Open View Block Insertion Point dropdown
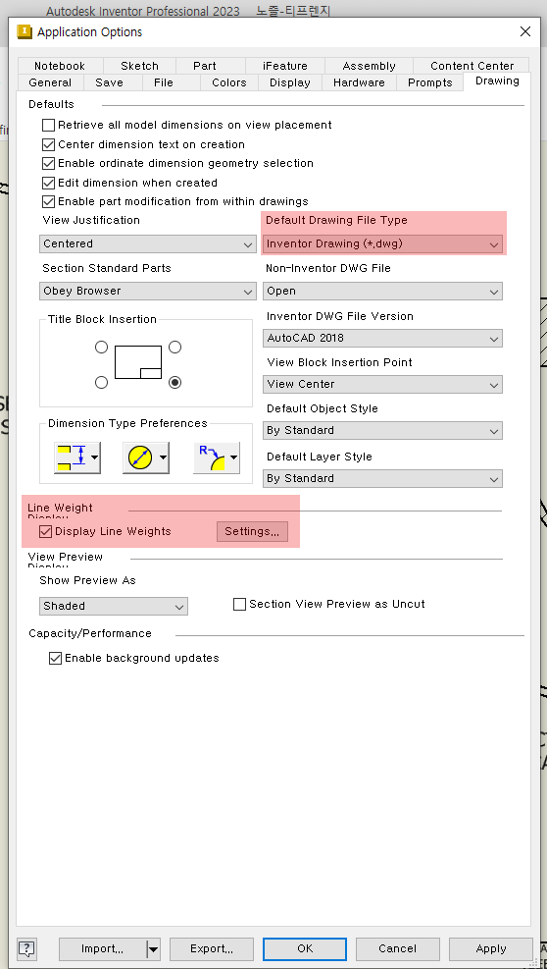The width and height of the screenshot is (547, 969). click(x=382, y=385)
